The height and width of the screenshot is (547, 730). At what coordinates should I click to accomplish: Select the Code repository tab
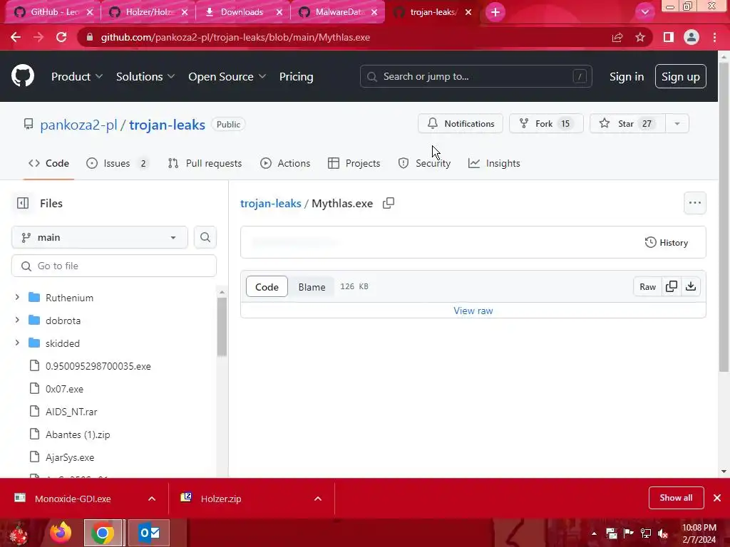pyautogui.click(x=49, y=163)
